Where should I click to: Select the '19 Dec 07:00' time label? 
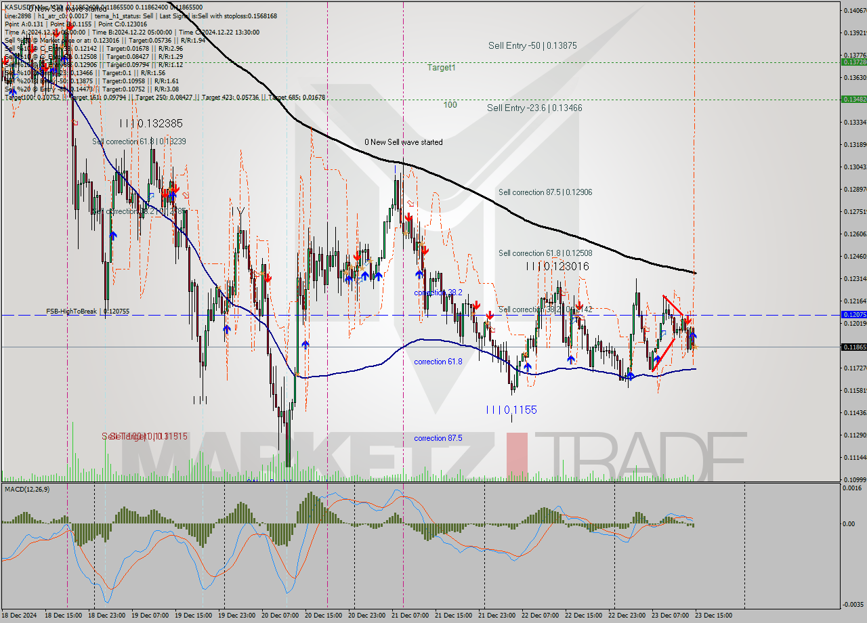[150, 616]
